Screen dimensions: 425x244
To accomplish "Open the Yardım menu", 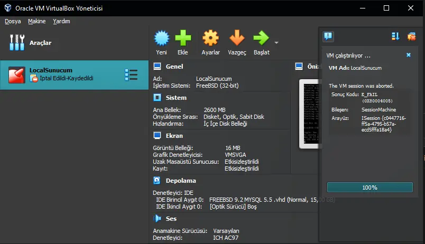I will (x=61, y=21).
